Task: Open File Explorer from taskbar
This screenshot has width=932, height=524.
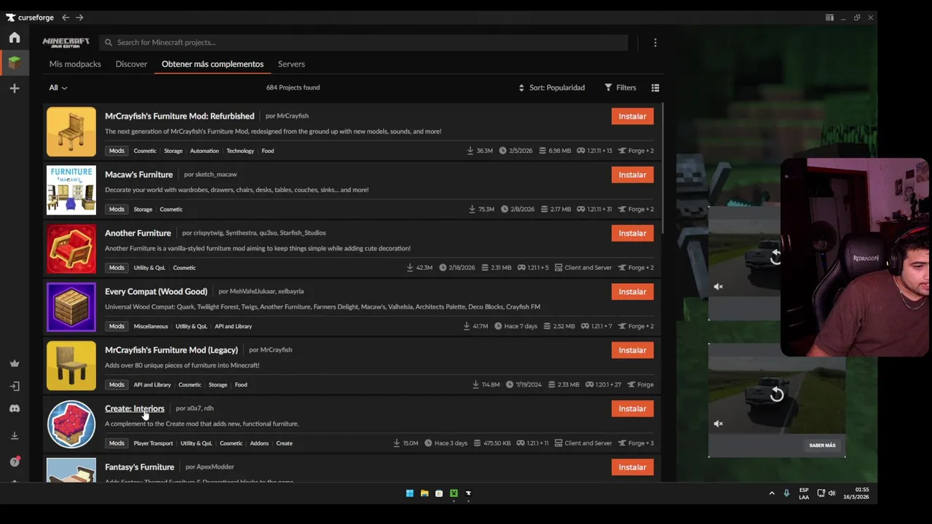Action: click(x=424, y=493)
